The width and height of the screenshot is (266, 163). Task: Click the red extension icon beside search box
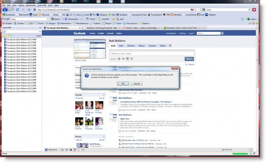point(254,10)
